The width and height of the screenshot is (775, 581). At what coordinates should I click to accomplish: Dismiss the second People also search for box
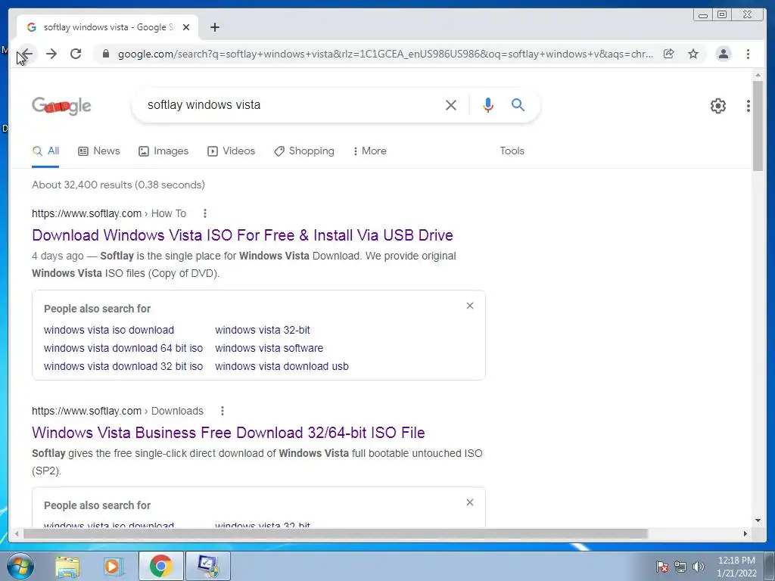click(470, 502)
